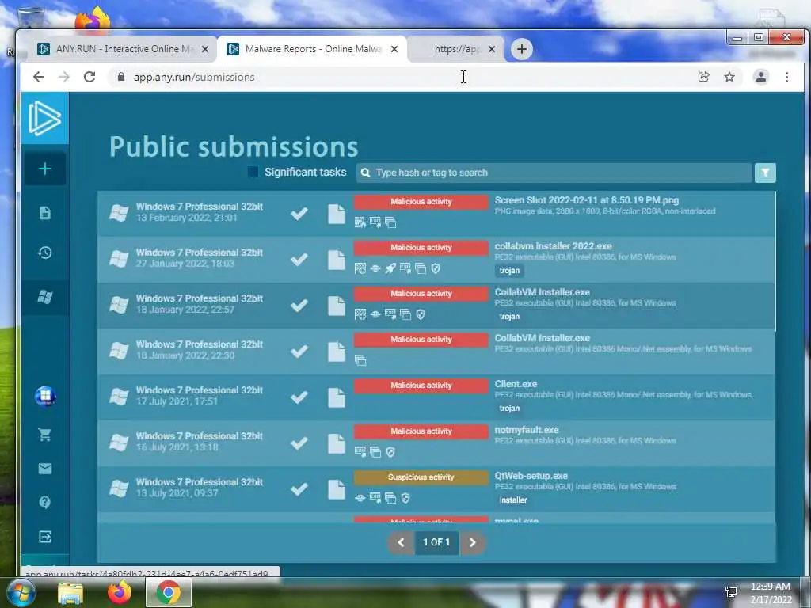The width and height of the screenshot is (811, 608).
Task: Click the share page icon in address bar
Action: pos(703,77)
